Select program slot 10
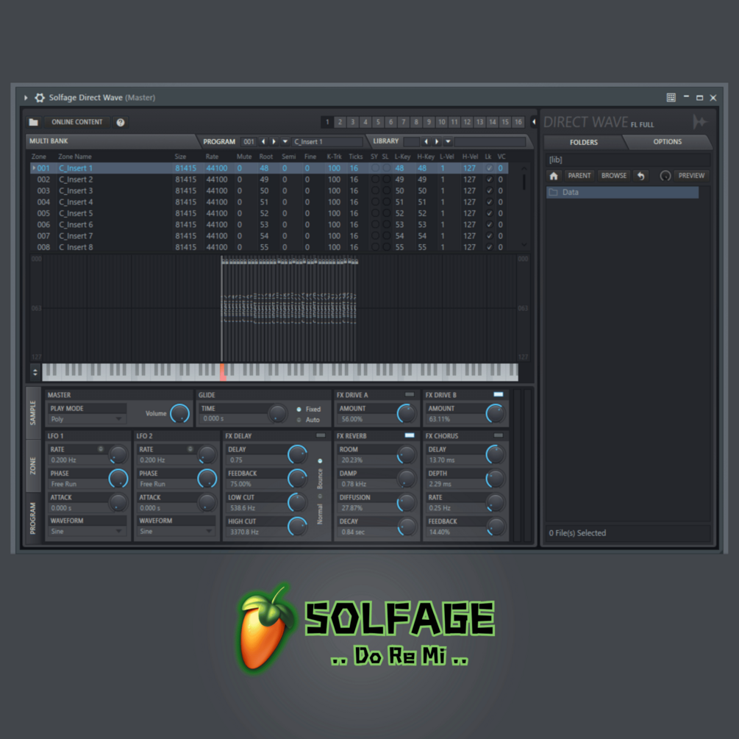The width and height of the screenshot is (739, 739). coord(442,122)
